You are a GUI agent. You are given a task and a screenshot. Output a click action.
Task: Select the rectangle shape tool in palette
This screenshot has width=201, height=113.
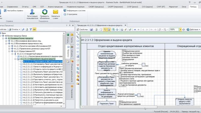(78, 41)
